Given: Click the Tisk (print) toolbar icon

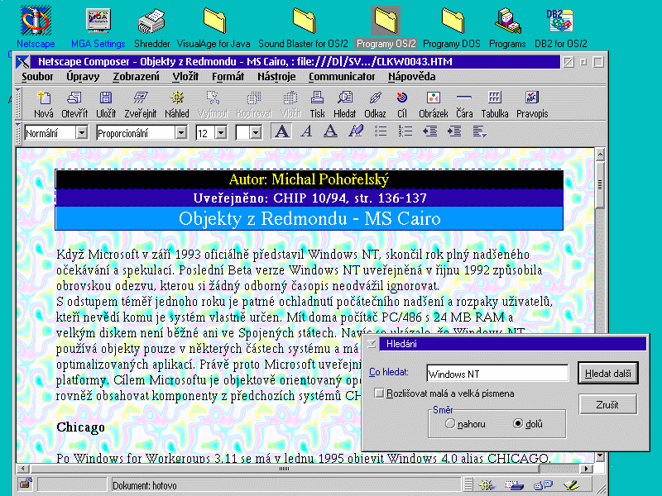Looking at the screenshot, I should pyautogui.click(x=317, y=103).
